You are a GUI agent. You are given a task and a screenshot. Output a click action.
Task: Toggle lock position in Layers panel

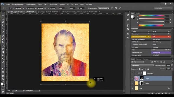point(145,69)
